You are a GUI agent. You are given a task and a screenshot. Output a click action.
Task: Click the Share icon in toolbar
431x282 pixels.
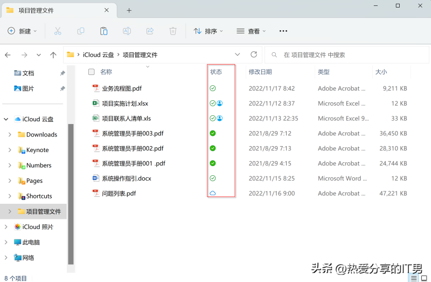150,31
